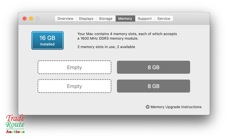Show the Support tab
This screenshot has height=139, width=228.
(145, 18)
